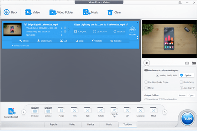Open Target Format settings
Viewport: 197px width, 131px height.
(11, 113)
